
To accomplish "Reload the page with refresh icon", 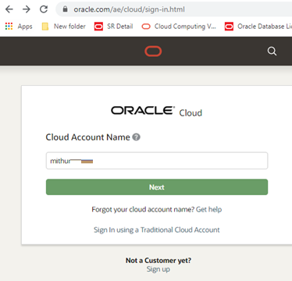I will [44, 9].
